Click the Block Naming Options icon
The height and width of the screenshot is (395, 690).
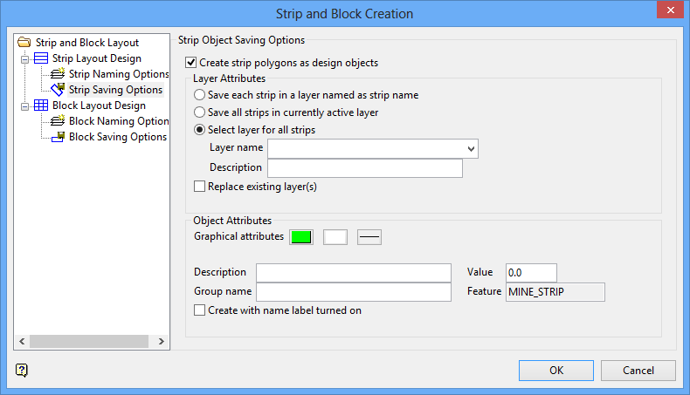[59, 121]
